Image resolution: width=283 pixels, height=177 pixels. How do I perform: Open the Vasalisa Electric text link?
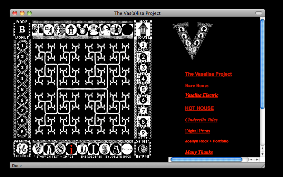[x=202, y=95]
